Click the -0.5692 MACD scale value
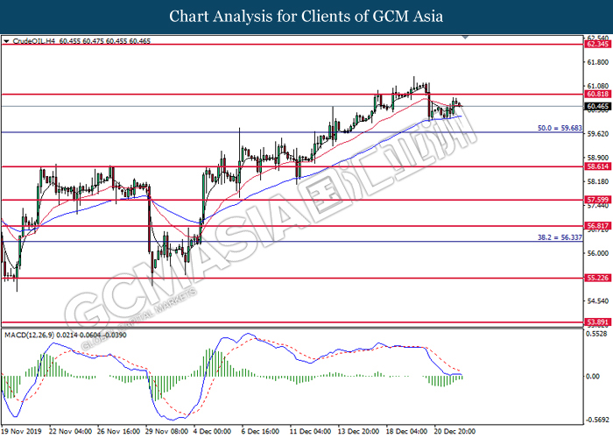 [x=597, y=420]
